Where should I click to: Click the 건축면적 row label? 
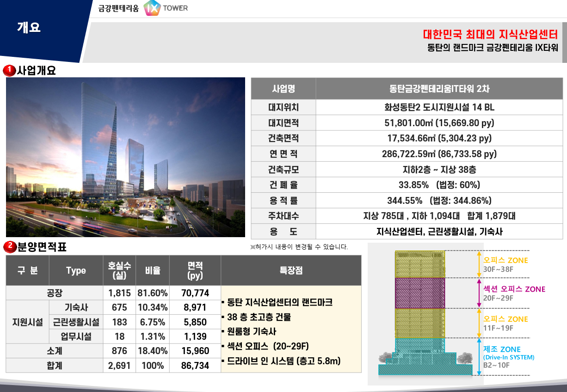point(283,138)
